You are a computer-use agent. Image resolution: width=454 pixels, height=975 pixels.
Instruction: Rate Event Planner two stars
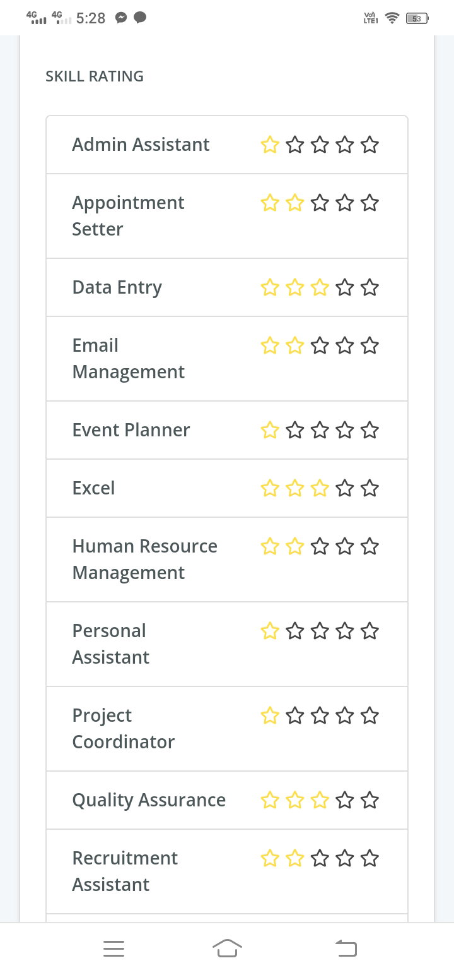click(295, 430)
